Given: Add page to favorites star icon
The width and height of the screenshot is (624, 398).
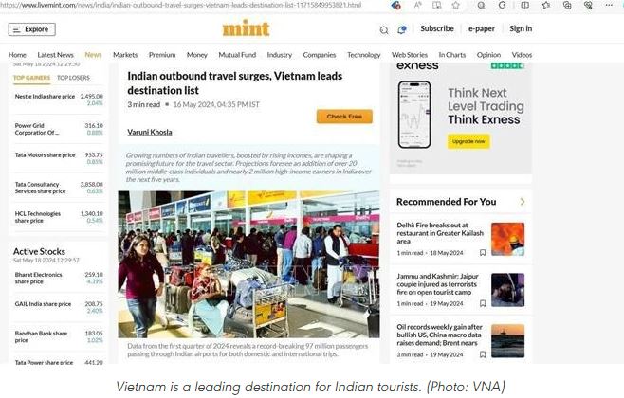Looking at the screenshot, I should click(455, 5).
